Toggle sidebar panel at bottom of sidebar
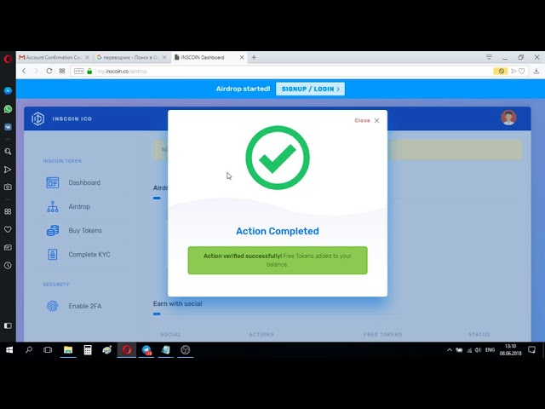 click(8, 325)
